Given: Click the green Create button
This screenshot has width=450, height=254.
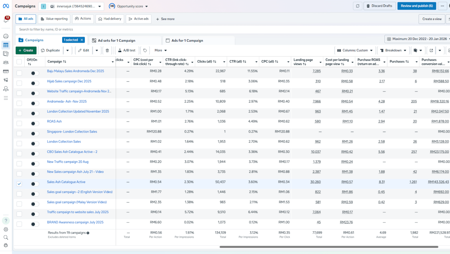Looking at the screenshot, I should 26,50.
